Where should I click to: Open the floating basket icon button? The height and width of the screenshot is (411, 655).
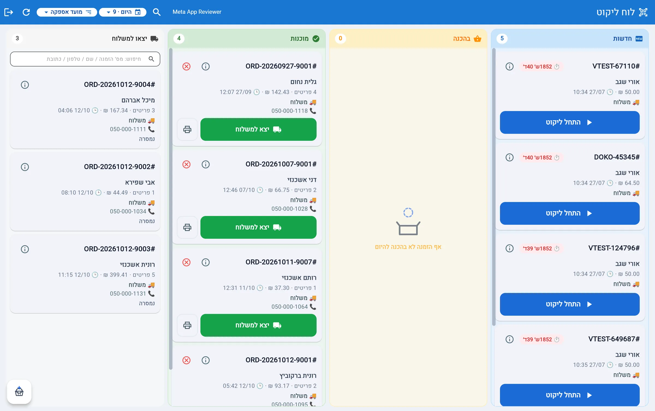pyautogui.click(x=19, y=392)
